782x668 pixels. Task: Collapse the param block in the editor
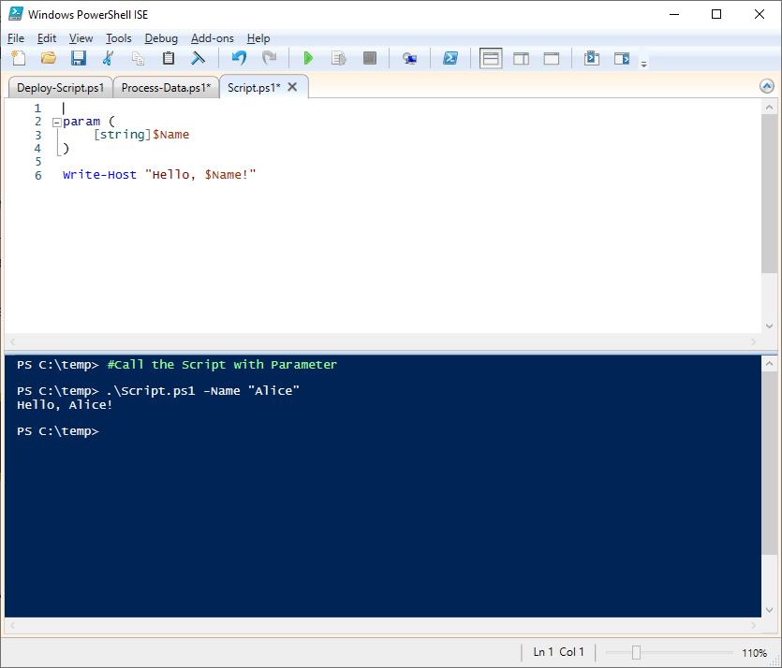point(57,123)
